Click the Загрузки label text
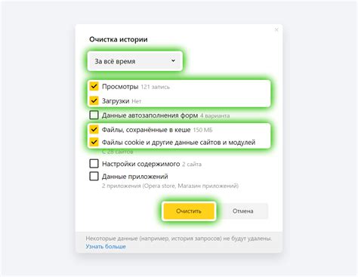358x277 pixels. [116, 101]
